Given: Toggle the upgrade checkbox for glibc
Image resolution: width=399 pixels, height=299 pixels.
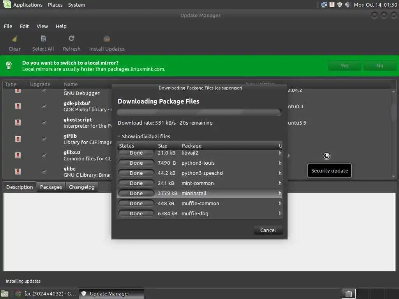Looking at the screenshot, I should click(44, 171).
